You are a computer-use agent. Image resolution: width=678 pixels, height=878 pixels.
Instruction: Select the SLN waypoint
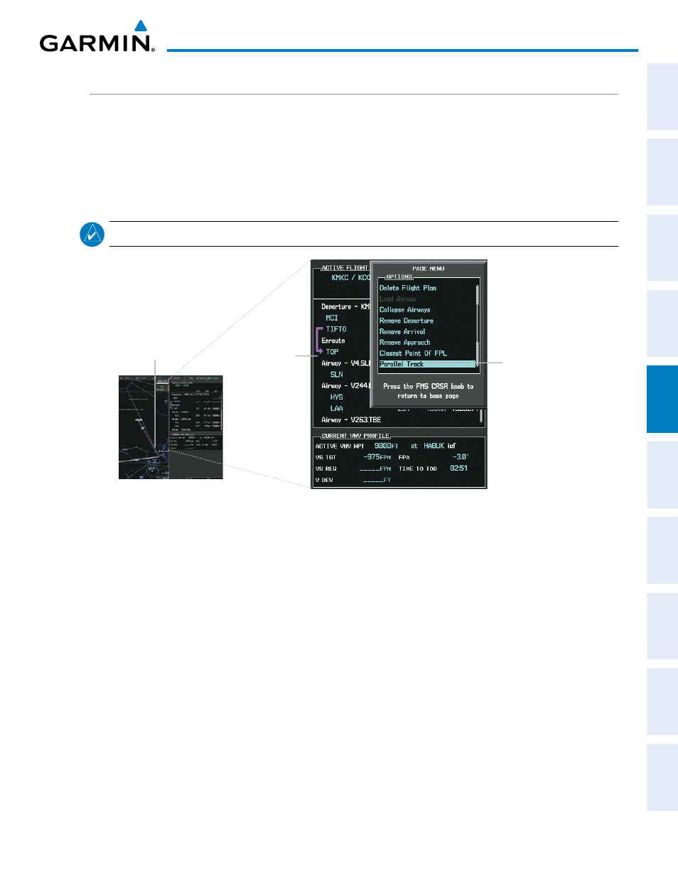click(x=337, y=375)
